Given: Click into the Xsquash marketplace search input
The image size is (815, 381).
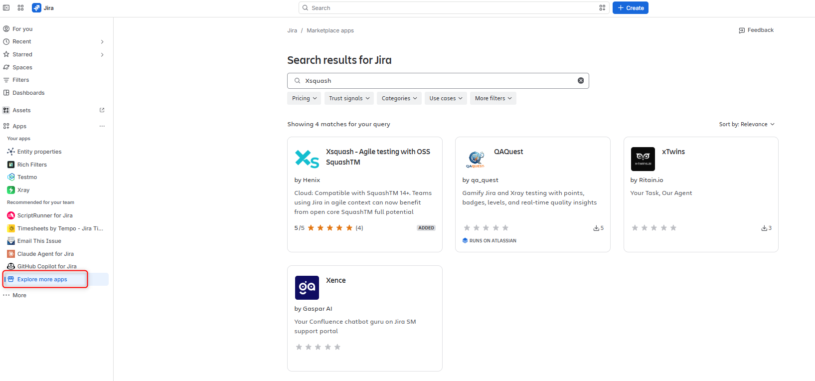Looking at the screenshot, I should pyautogui.click(x=439, y=81).
